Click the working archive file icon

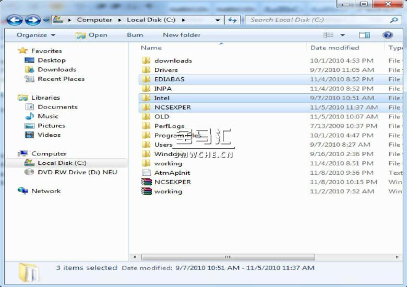point(147,192)
